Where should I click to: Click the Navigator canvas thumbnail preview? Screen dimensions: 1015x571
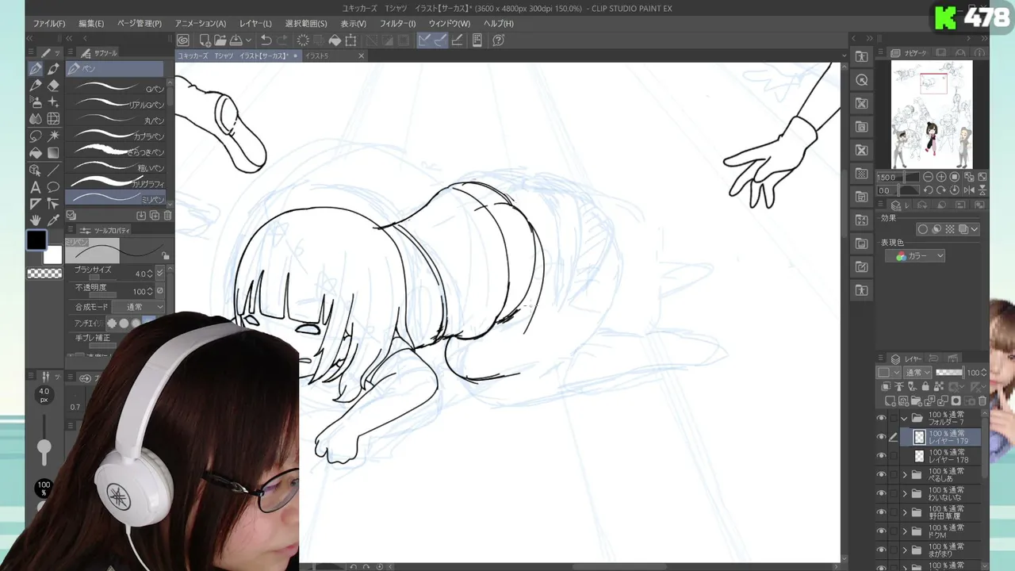pyautogui.click(x=932, y=114)
